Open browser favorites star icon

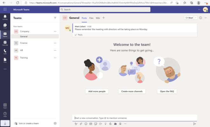click(185, 3)
